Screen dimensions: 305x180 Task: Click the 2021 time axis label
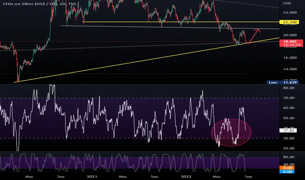(x=92, y=176)
